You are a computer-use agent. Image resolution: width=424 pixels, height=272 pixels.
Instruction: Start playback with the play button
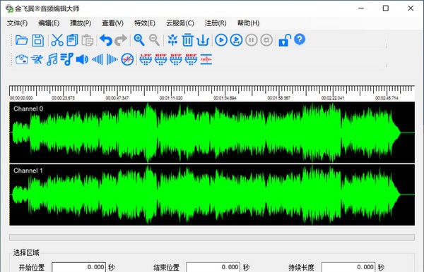[x=221, y=40]
